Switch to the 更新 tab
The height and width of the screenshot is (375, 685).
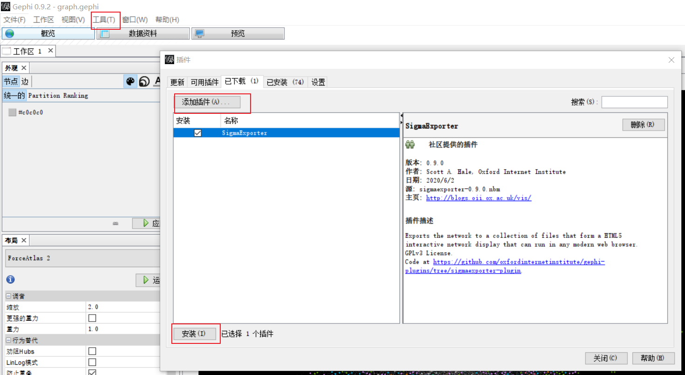(x=177, y=82)
